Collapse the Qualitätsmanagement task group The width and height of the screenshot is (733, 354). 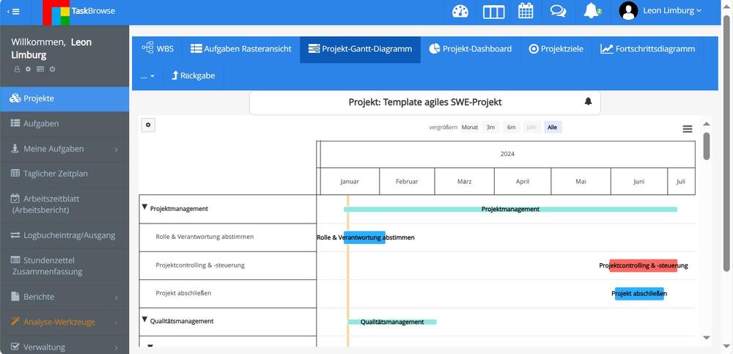click(x=144, y=320)
